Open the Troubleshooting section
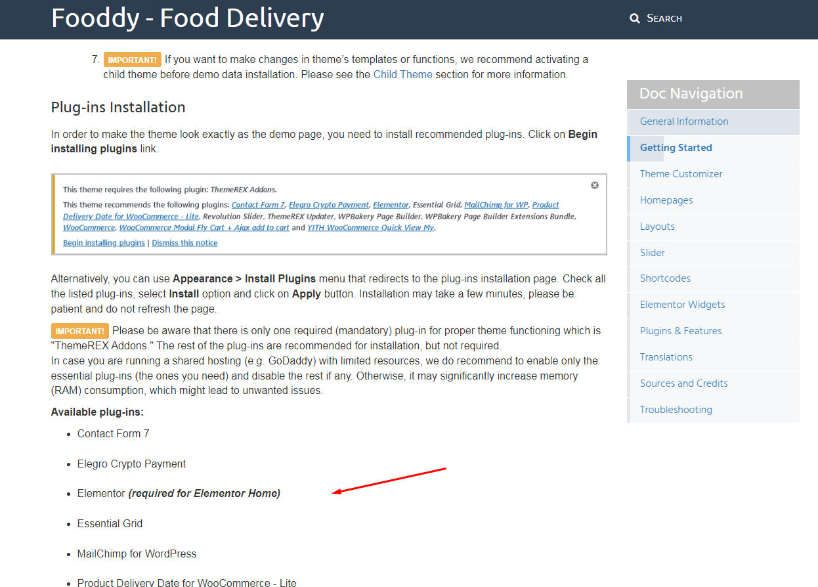 click(x=713, y=410)
